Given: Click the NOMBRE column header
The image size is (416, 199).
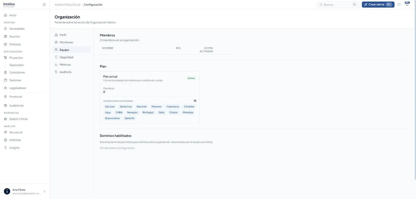Looking at the screenshot, I should (108, 48).
